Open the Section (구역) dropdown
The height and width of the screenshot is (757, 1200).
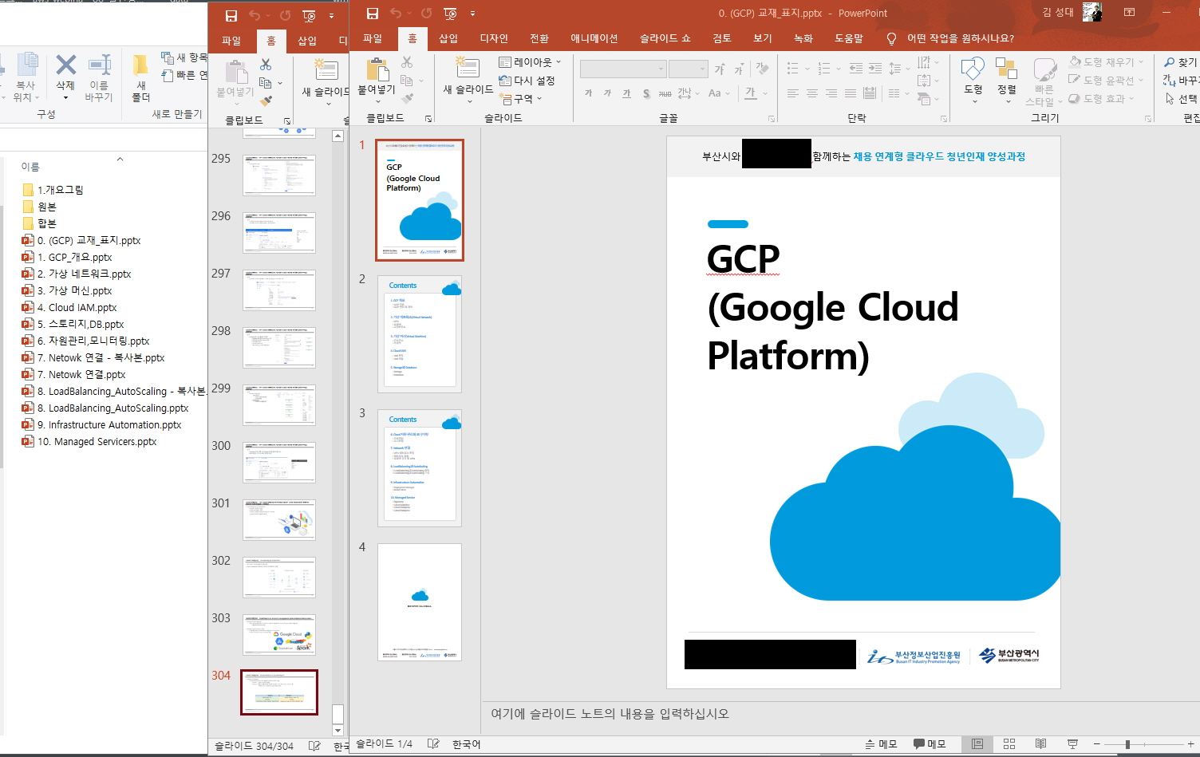pyautogui.click(x=520, y=99)
